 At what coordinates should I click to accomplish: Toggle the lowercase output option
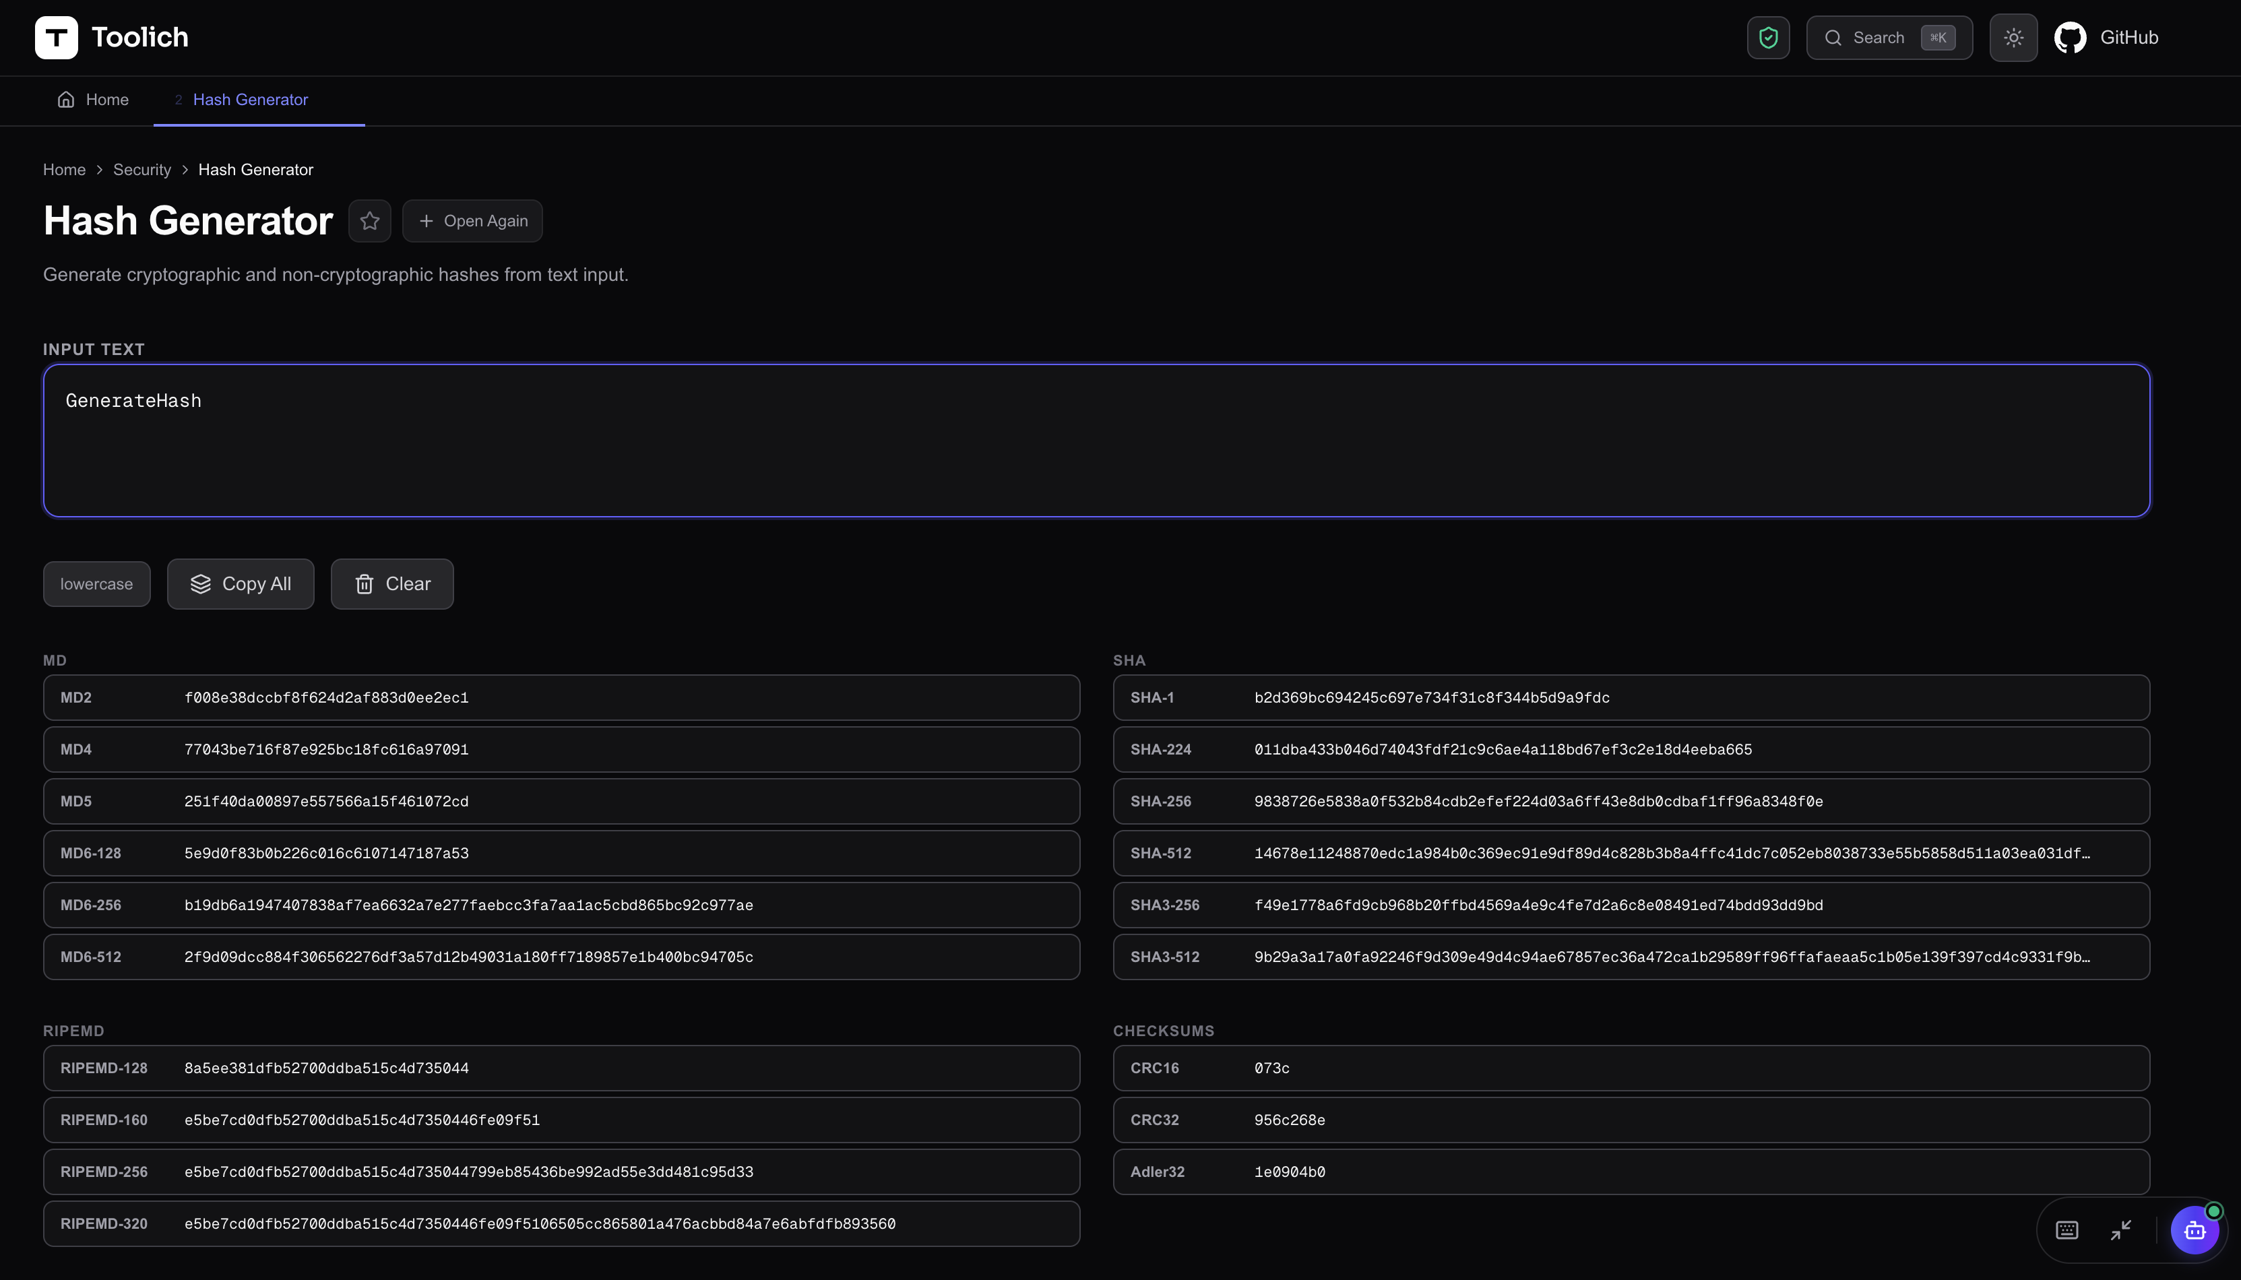point(97,583)
